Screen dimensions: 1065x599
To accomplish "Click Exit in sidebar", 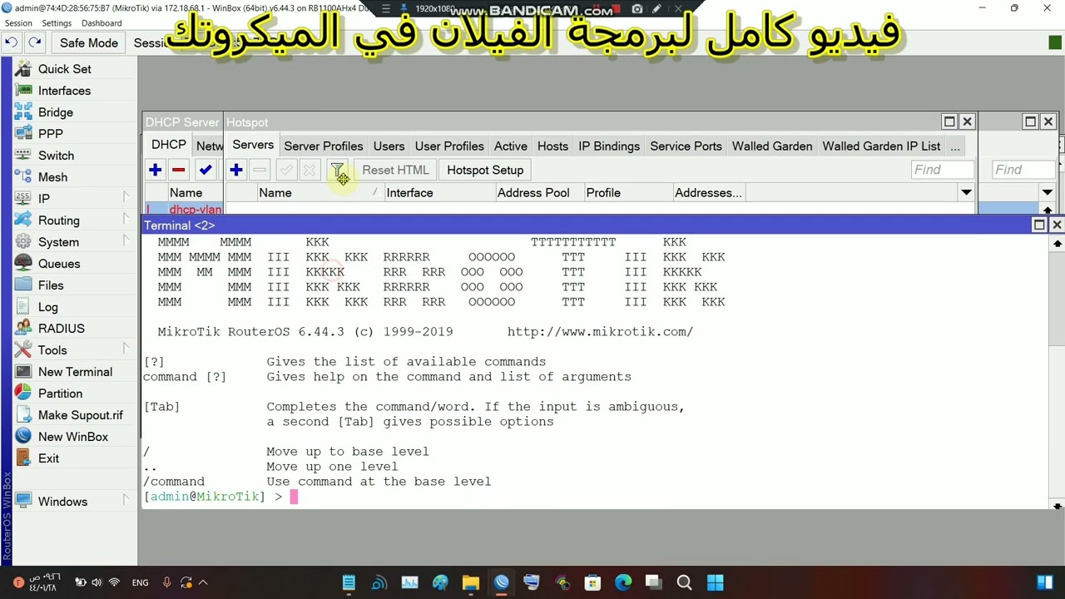I will coord(48,458).
